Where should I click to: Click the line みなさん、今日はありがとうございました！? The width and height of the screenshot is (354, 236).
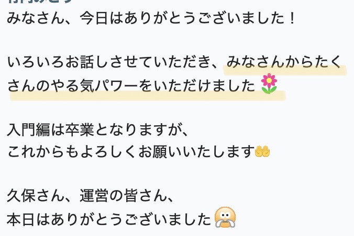click(x=151, y=18)
